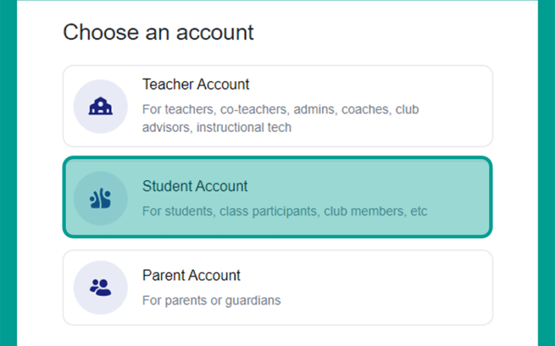555x346 pixels.
Task: Click the 'For teachers, co-teachers, admins' description line
Action: [x=280, y=109]
